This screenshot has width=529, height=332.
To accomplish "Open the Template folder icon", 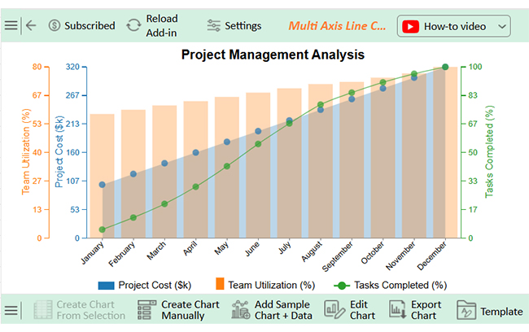I will pos(466,310).
